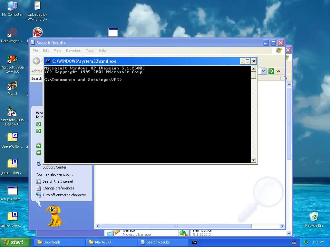
Task: Click Change preferences link
Action: [58, 188]
